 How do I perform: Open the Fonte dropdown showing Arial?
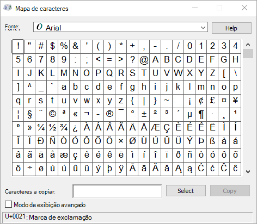pyautogui.click(x=120, y=27)
